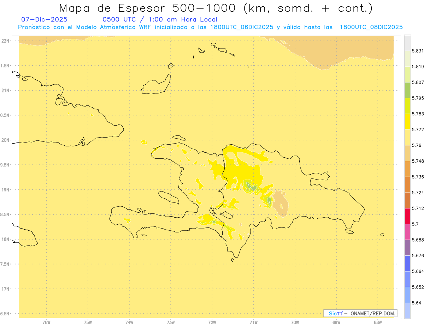Click the 75W longitude label
Image resolution: width=424 pixels, height=327 pixels.
[x=88, y=322]
